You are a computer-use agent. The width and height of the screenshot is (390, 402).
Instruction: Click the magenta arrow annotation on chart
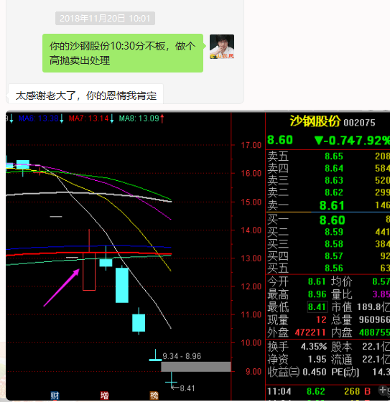click(x=62, y=287)
